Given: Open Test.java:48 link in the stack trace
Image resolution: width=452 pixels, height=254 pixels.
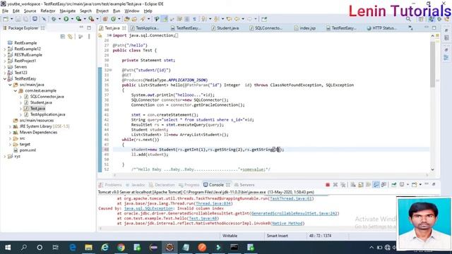Looking at the screenshot, I should click(x=203, y=218).
